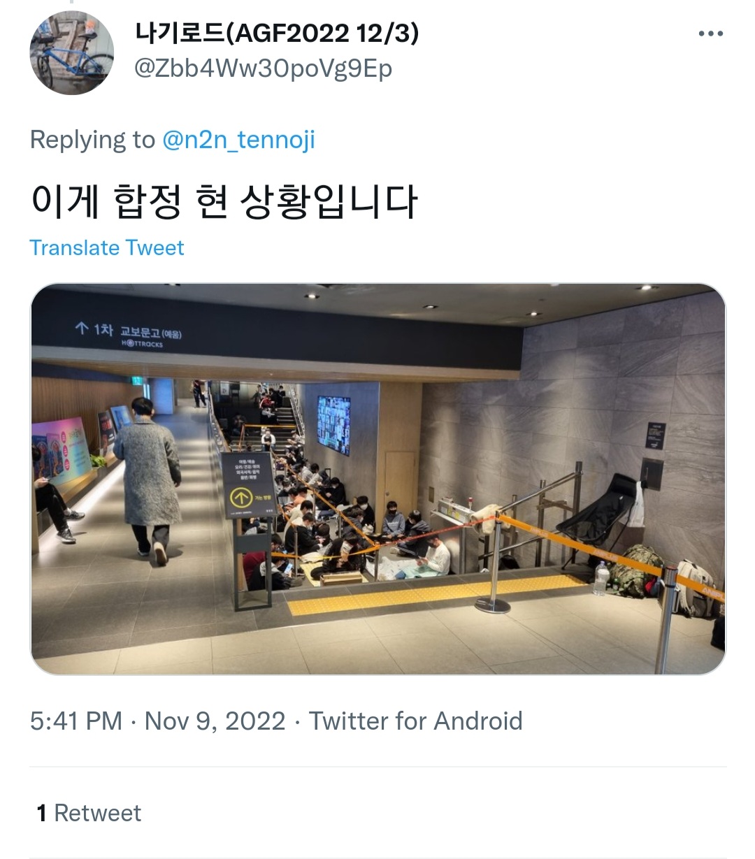Open the 나기로드(AGF2022 12/3) display name
The width and height of the screenshot is (755, 859).
tap(277, 32)
